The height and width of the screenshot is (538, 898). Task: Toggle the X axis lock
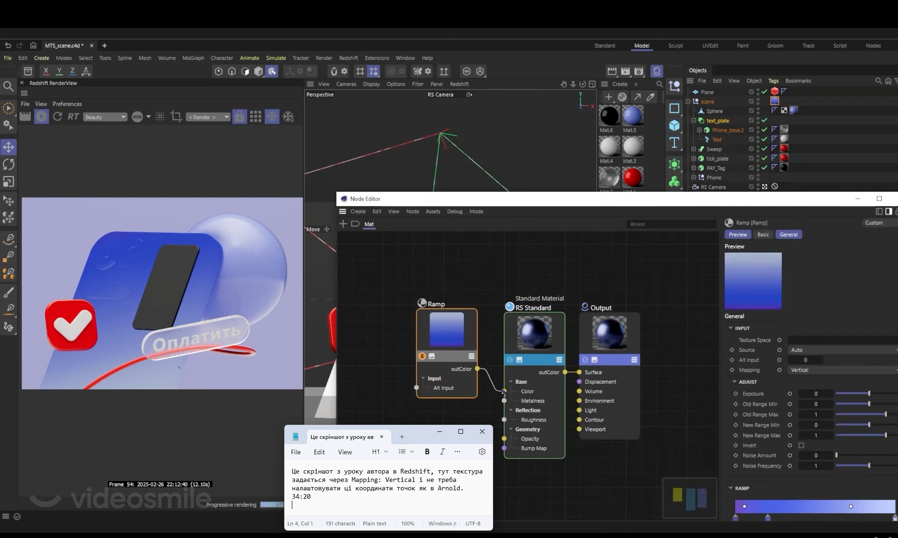point(45,71)
